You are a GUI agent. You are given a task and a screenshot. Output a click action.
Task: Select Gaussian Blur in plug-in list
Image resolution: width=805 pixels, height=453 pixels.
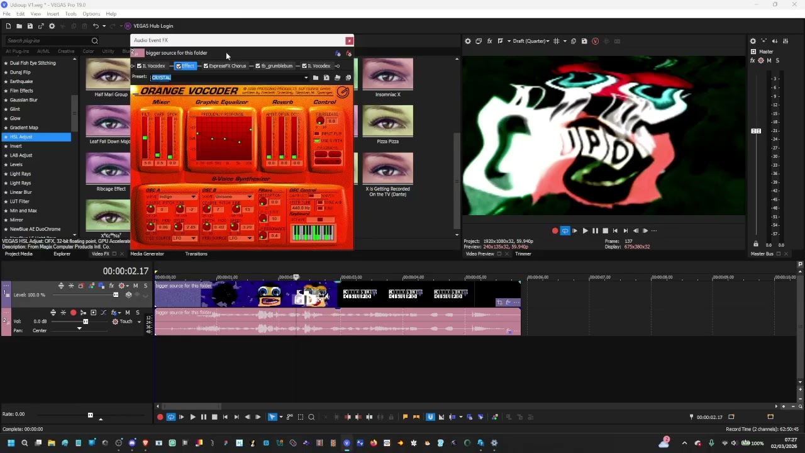(x=23, y=100)
